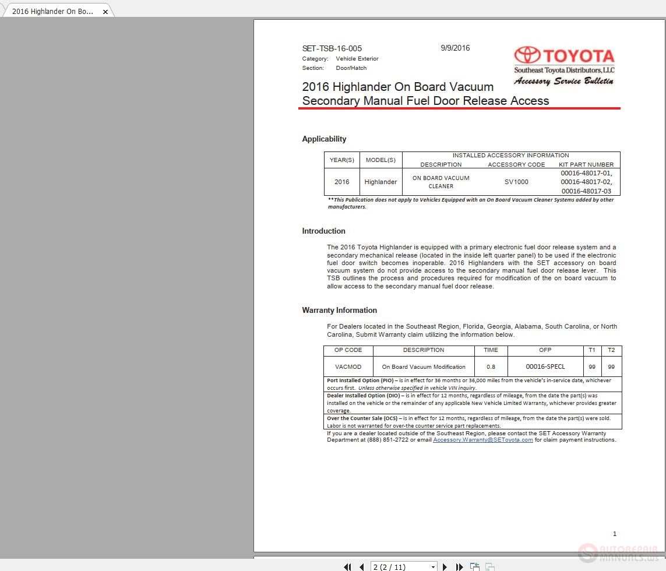Click On Board Vacuum Modification description
The image size is (666, 571).
pos(424,366)
